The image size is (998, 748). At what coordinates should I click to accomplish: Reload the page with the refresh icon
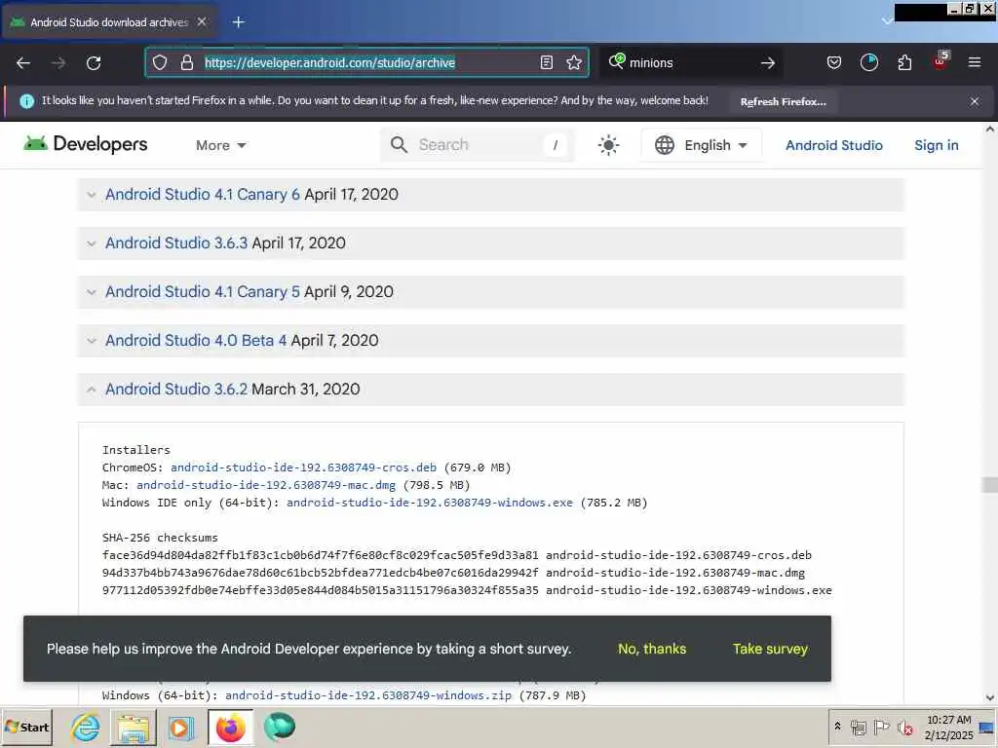click(94, 63)
